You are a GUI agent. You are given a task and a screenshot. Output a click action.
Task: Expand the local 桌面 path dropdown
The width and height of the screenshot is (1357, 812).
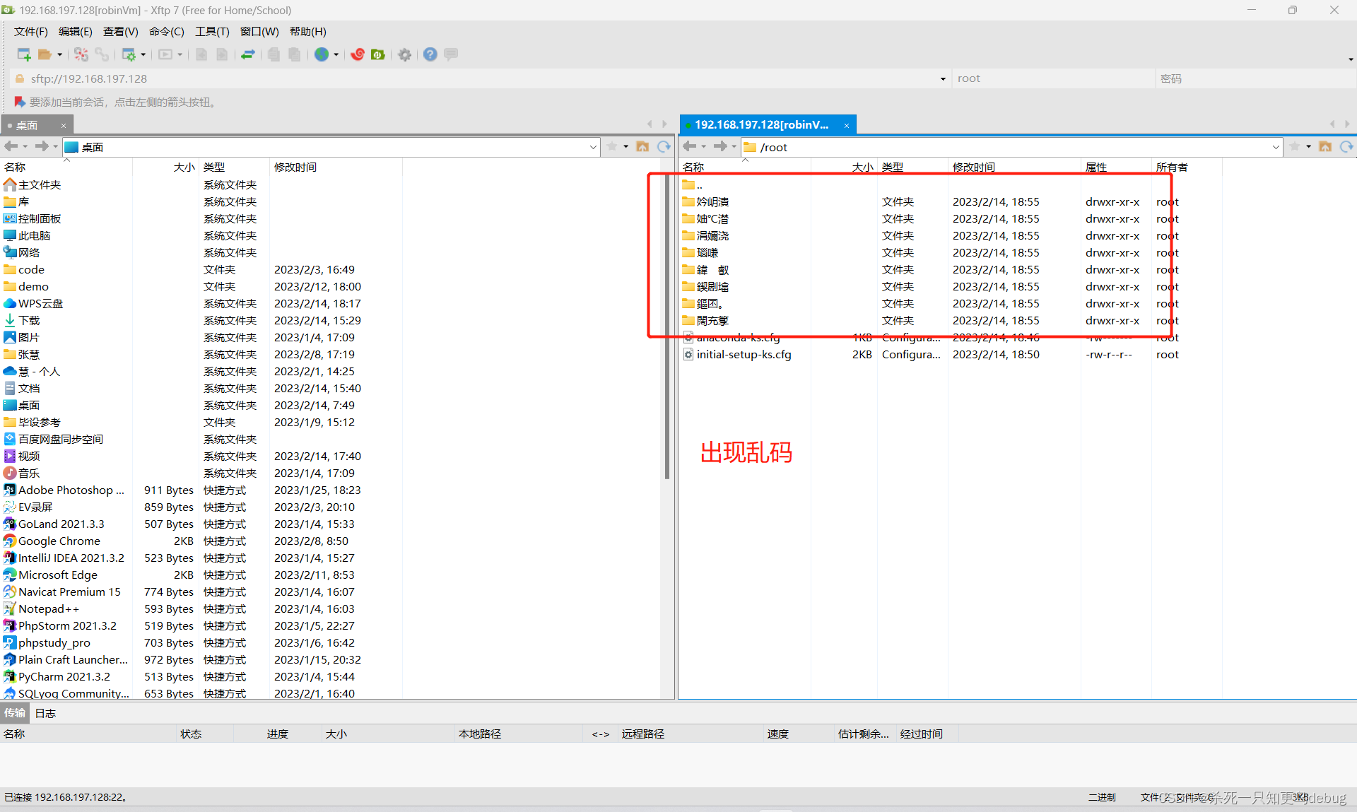tap(593, 147)
